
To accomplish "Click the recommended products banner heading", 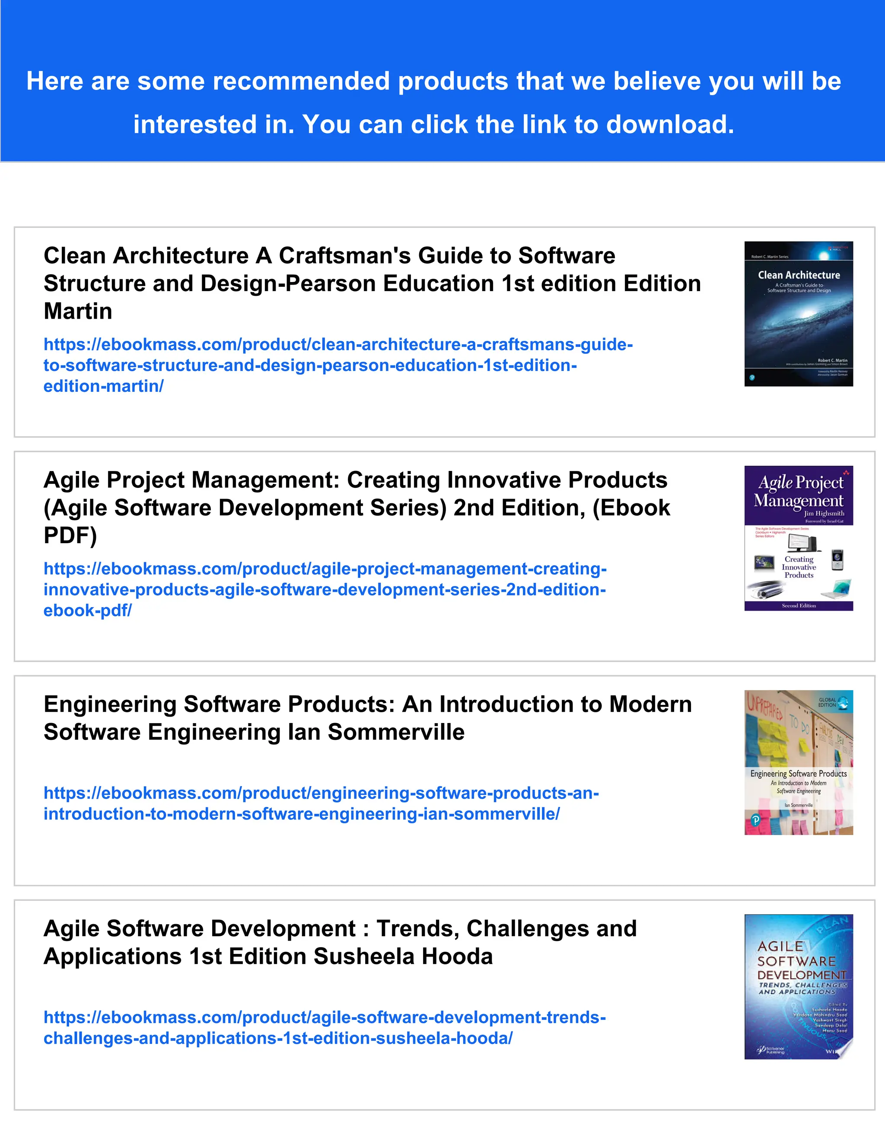I will coord(434,102).
